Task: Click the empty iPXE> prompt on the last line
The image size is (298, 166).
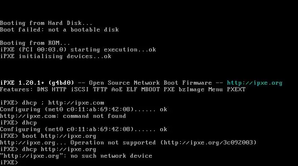Action: [10, 162]
